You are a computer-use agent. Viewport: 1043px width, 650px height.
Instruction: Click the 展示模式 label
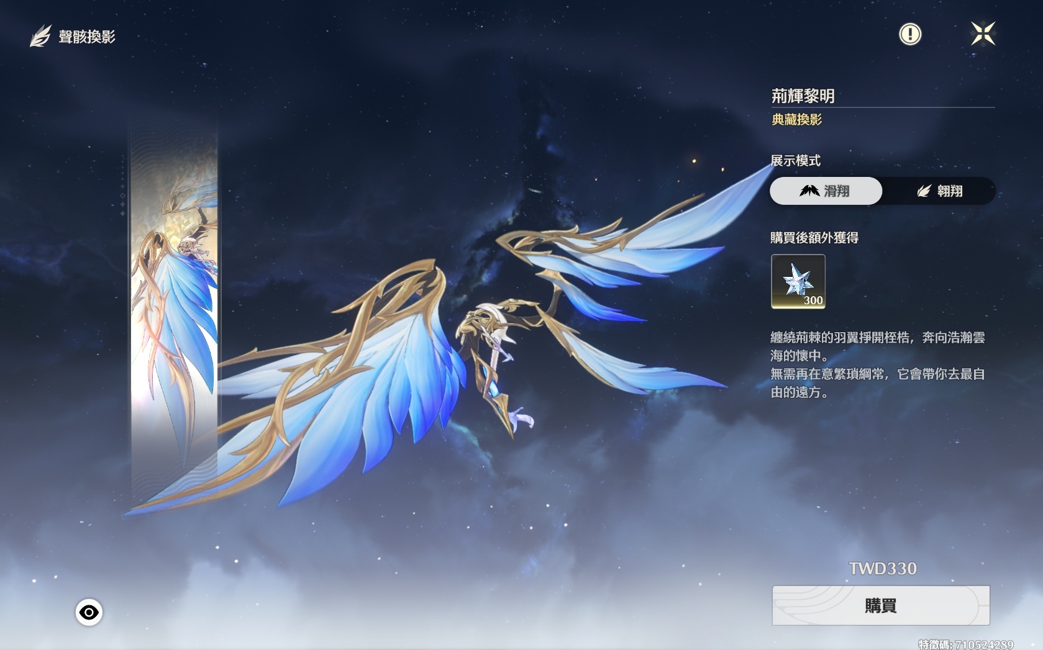(x=795, y=160)
